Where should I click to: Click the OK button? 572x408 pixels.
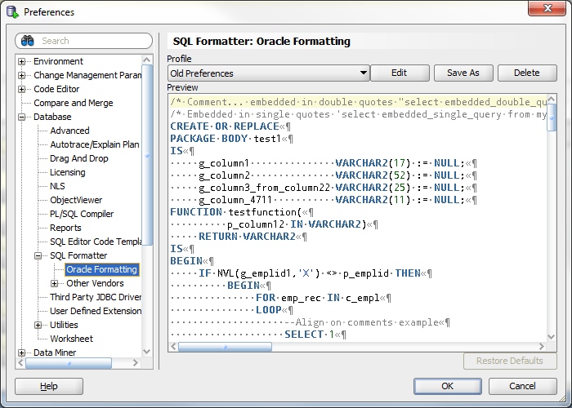(448, 386)
